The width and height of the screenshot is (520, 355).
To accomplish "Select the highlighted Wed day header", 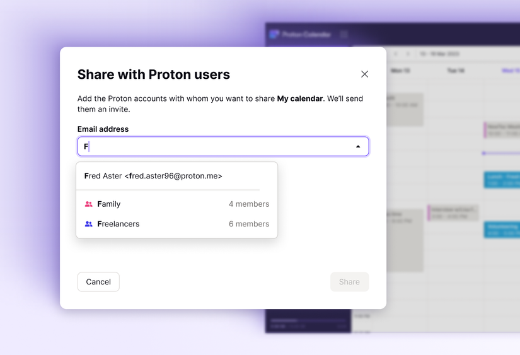I will pos(511,71).
